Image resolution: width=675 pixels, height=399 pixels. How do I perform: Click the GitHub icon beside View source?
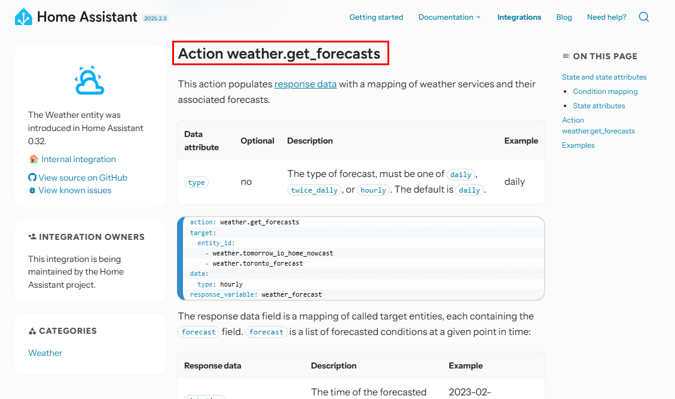pos(32,178)
